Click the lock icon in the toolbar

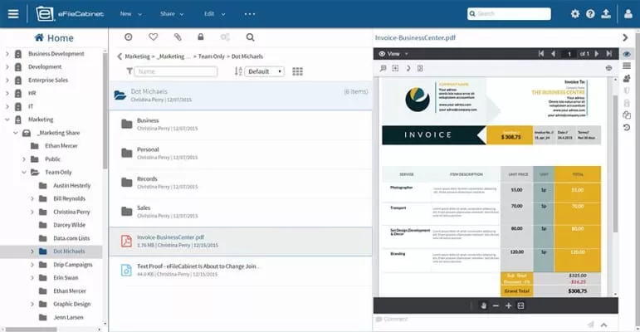tap(201, 37)
